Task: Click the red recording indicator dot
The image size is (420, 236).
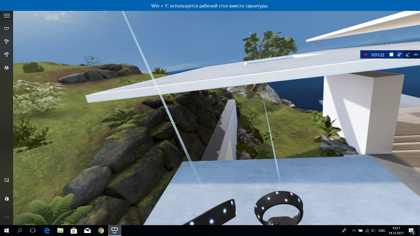Action: pyautogui.click(x=365, y=55)
